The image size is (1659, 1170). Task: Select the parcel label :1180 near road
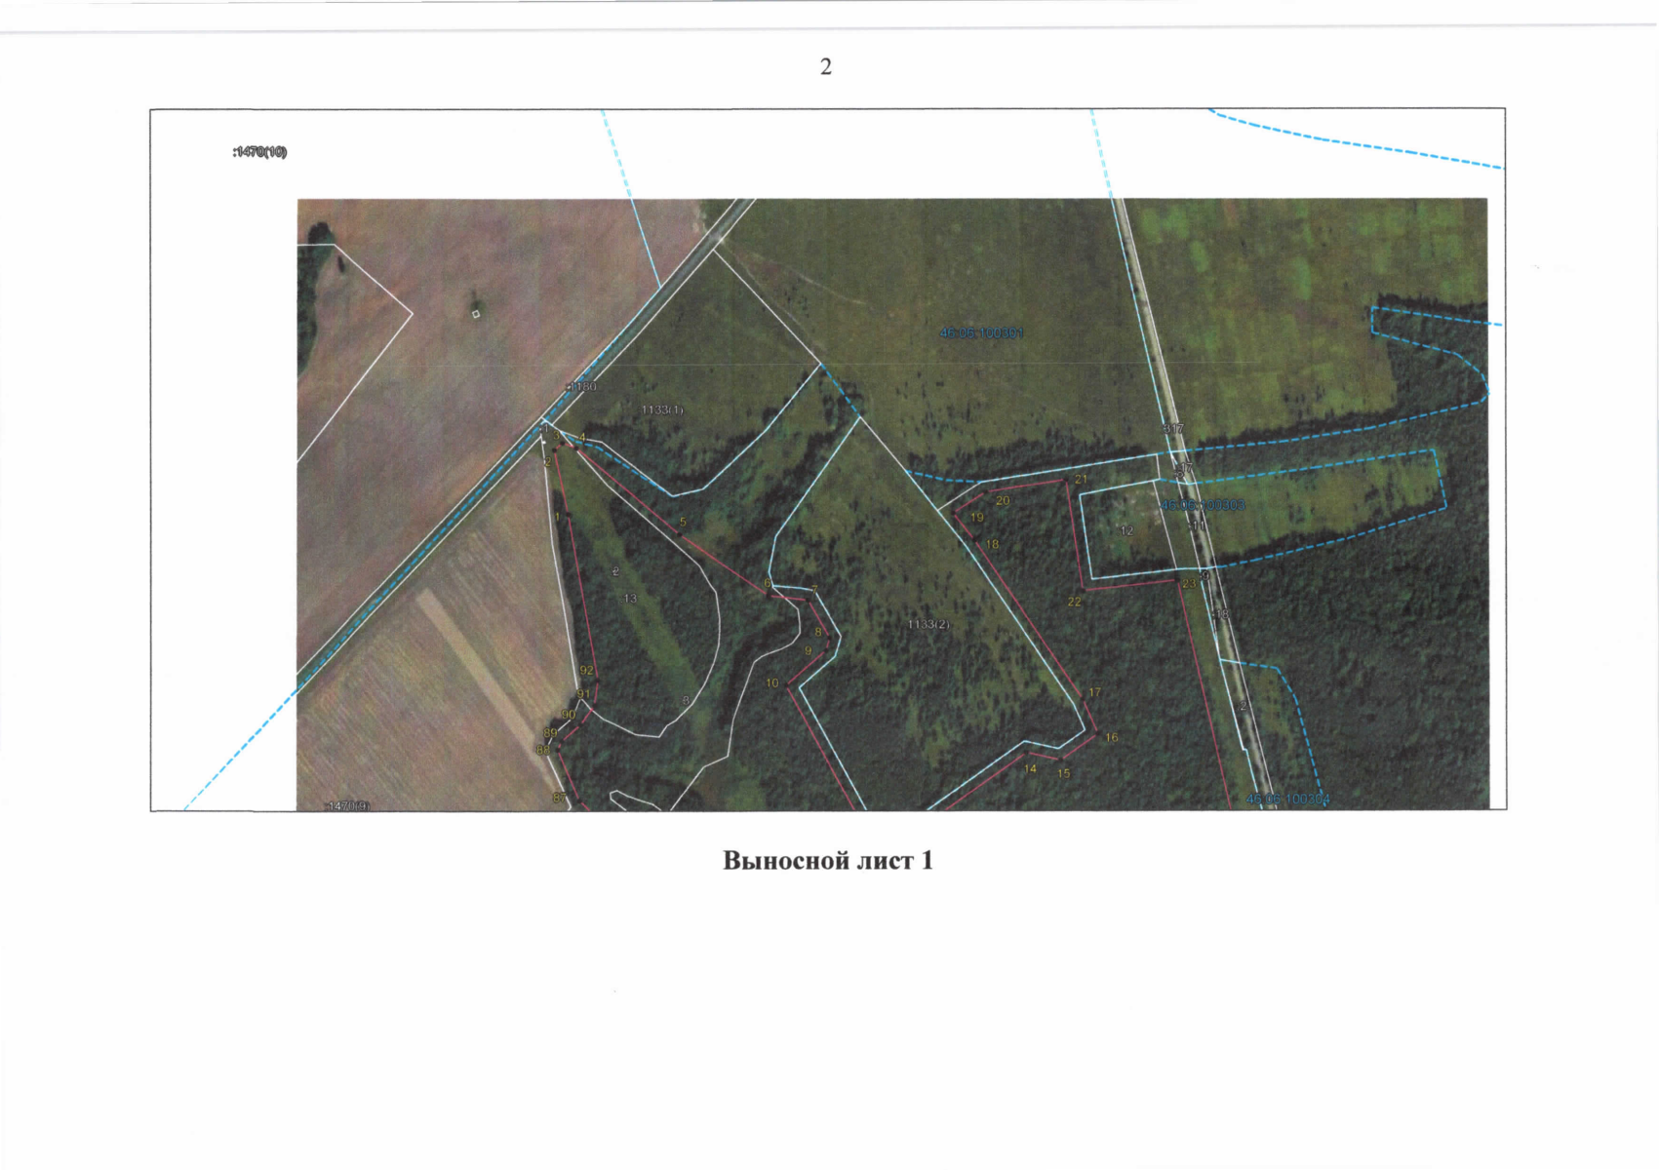point(582,387)
